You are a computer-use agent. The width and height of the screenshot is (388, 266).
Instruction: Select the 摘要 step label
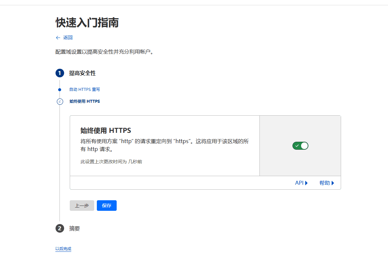pos(75,228)
